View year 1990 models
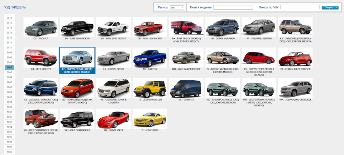 [x=9, y=147]
